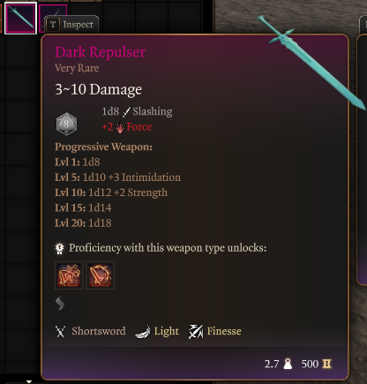
Task: Click the small white arrow below inventory
Action: tap(29, 381)
